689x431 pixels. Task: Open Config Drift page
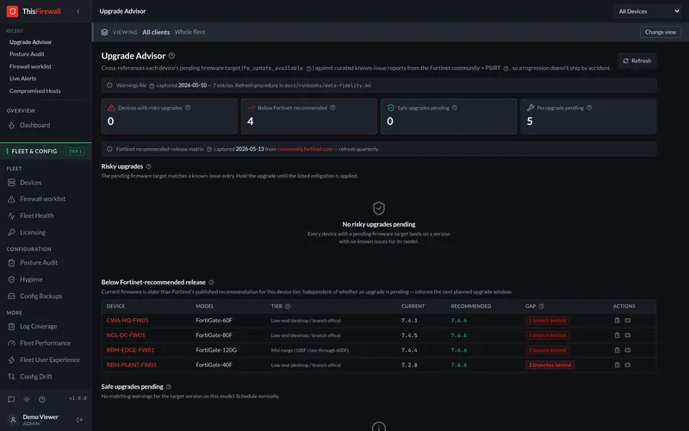[36, 377]
